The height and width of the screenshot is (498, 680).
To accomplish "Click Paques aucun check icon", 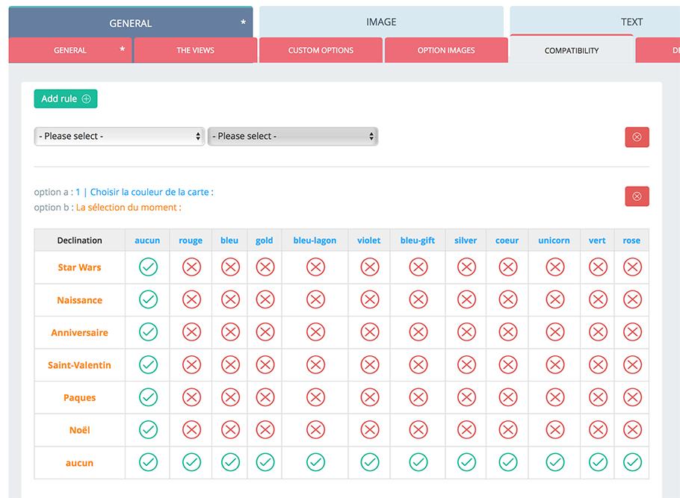I will (x=148, y=397).
